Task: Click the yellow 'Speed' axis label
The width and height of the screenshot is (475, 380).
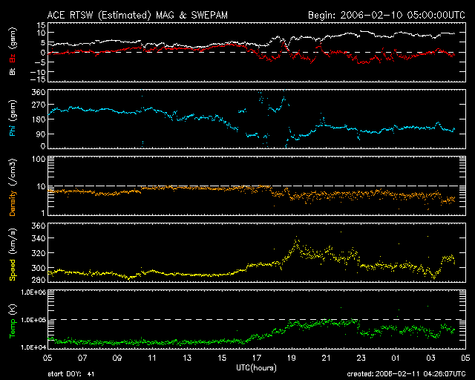Action: pyautogui.click(x=13, y=270)
